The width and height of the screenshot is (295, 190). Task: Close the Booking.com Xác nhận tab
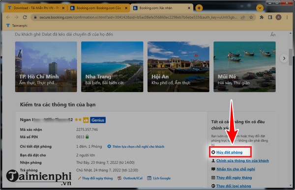(189, 8)
